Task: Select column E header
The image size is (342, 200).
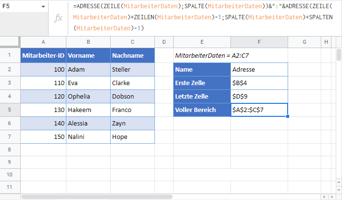Action: click(x=202, y=42)
